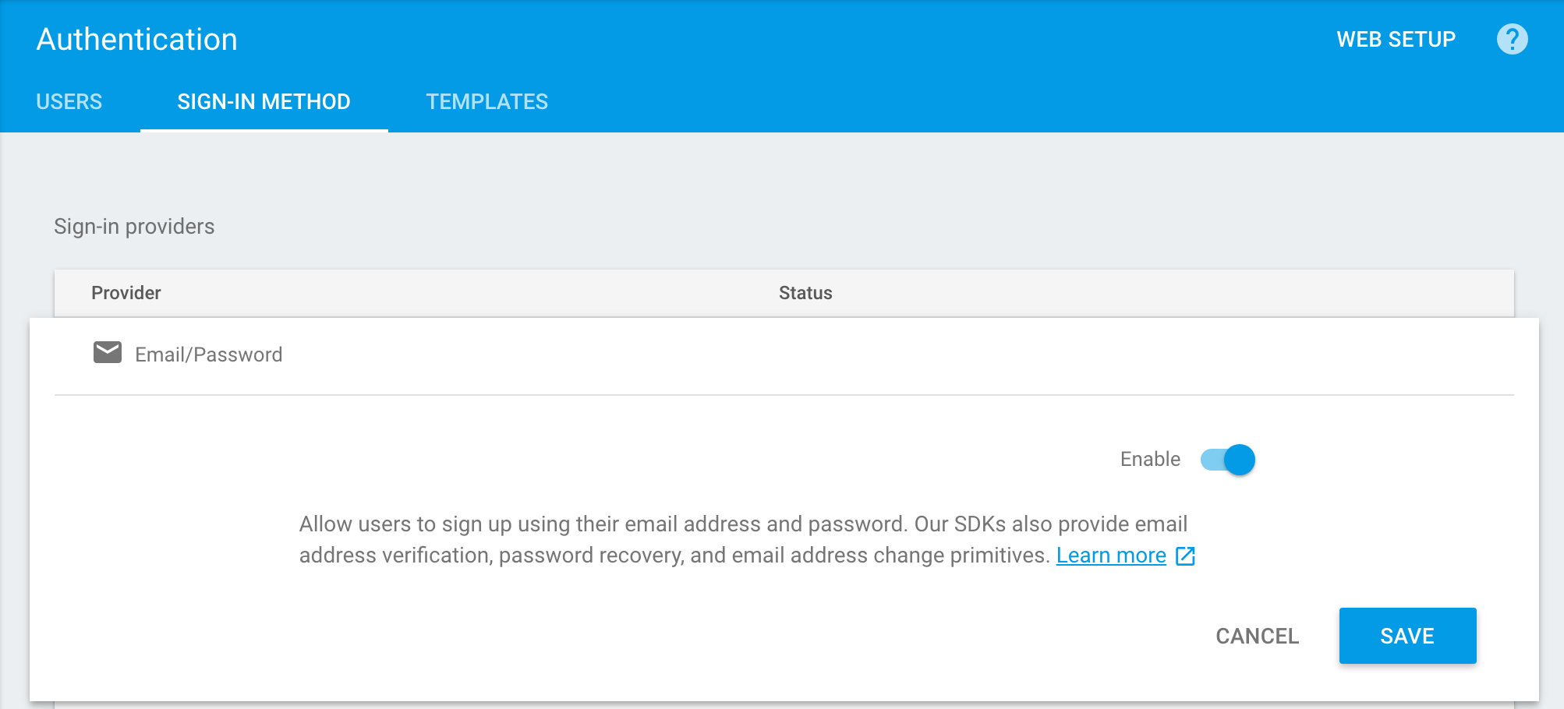The height and width of the screenshot is (709, 1564).
Task: Click the Enable label text
Action: click(1150, 460)
